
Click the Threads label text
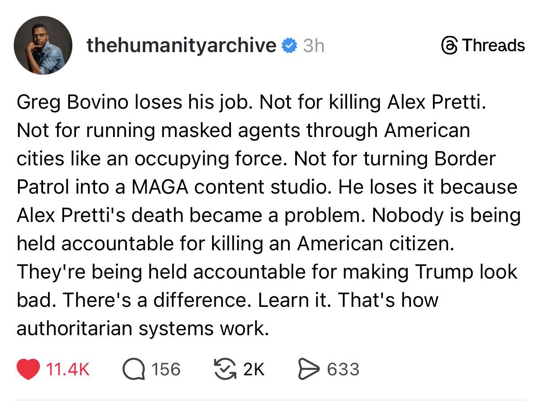click(493, 45)
